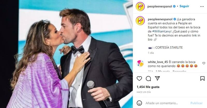Click the HACE UN DÍA timestamp
This screenshot has height=108, width=207.
(144, 92)
